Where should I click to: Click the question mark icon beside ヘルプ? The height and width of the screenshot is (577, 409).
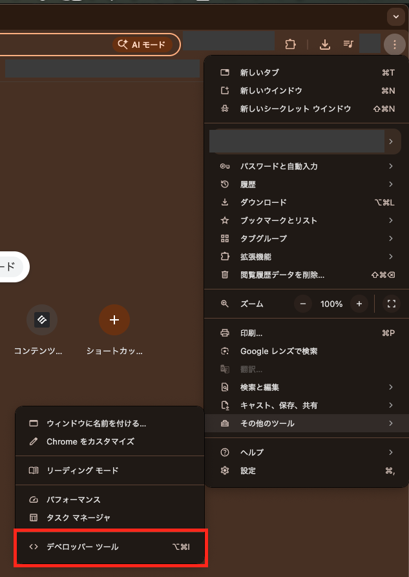pyautogui.click(x=225, y=453)
